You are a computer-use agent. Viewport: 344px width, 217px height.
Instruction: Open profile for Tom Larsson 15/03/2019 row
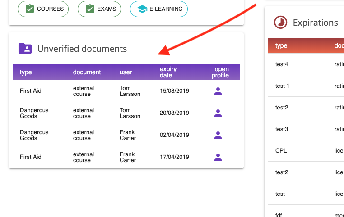pyautogui.click(x=218, y=91)
